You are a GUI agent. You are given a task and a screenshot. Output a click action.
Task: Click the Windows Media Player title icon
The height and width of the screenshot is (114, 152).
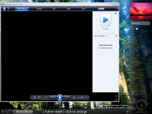point(2,4)
